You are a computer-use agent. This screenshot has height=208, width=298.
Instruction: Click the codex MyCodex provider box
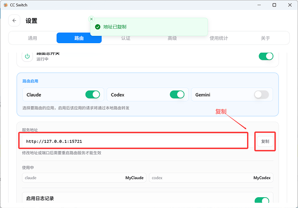coord(211,178)
